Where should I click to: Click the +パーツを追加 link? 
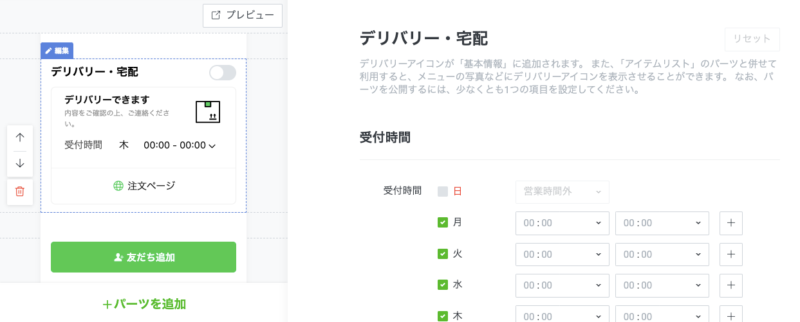click(x=144, y=304)
